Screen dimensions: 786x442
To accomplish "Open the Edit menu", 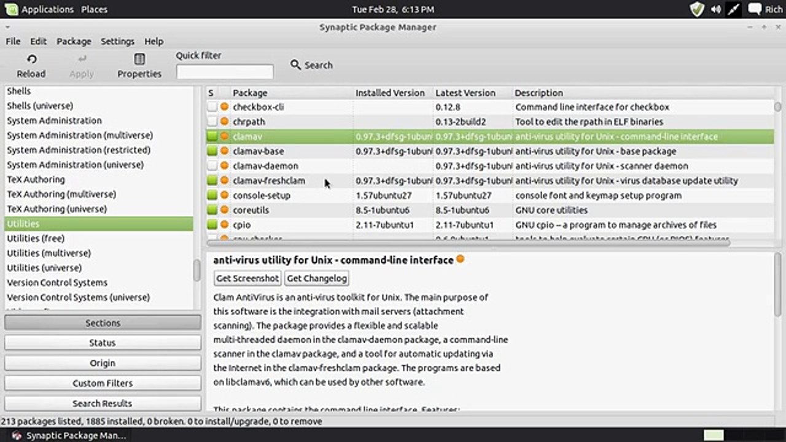I will coord(38,41).
